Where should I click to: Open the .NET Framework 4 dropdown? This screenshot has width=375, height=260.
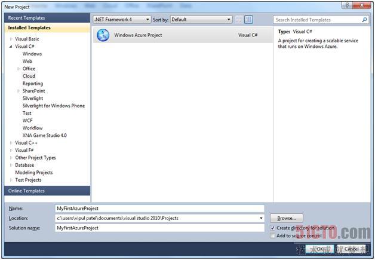[x=122, y=20]
